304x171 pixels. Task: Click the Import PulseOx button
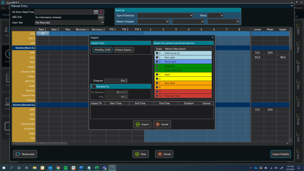281,154
